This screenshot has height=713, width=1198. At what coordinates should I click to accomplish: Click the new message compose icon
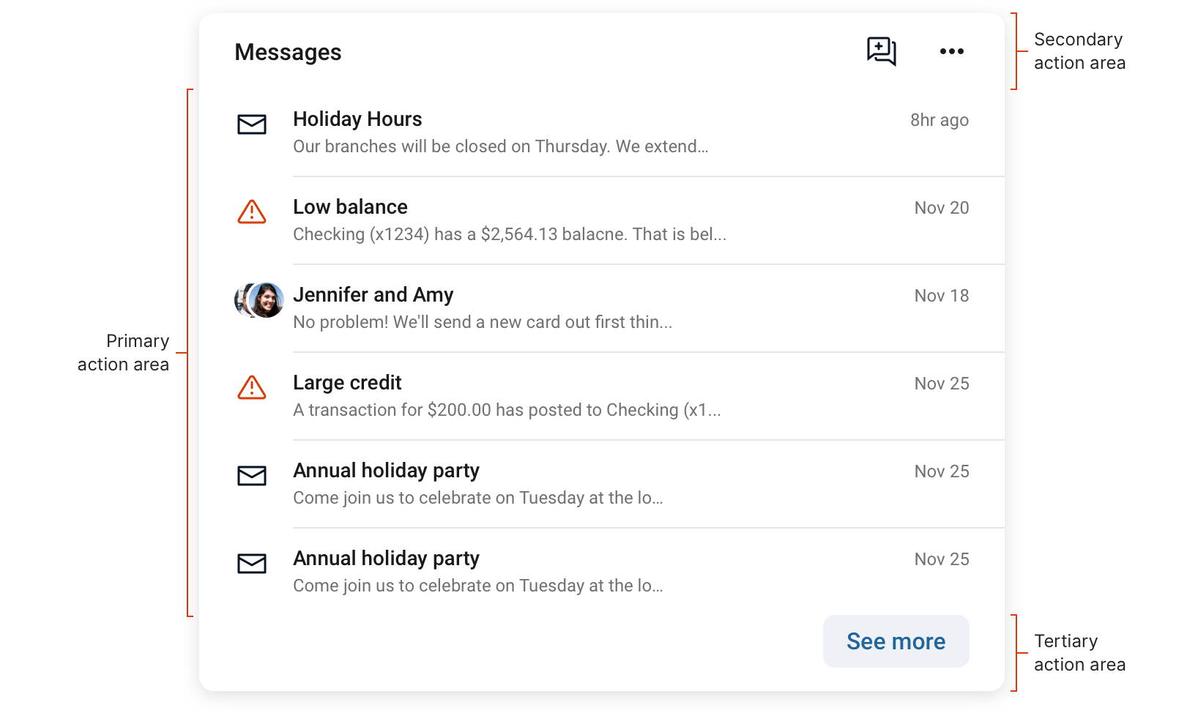[881, 51]
